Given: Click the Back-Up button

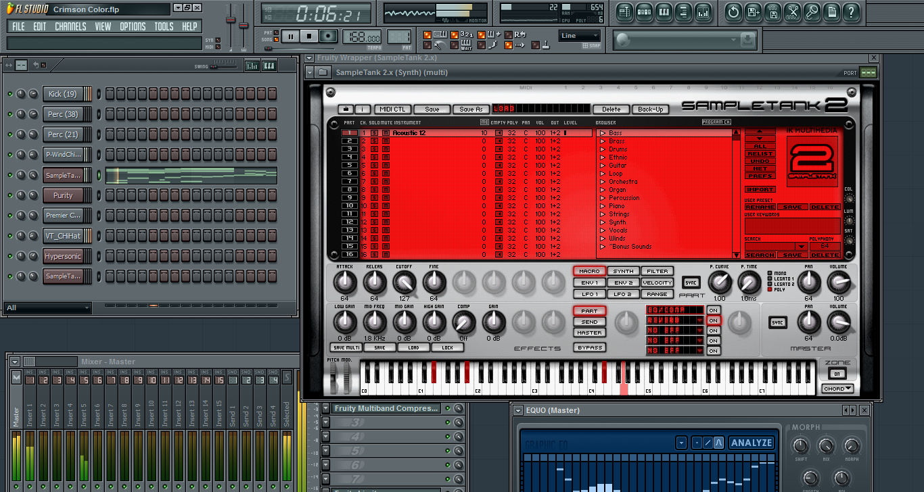Looking at the screenshot, I should (x=650, y=109).
